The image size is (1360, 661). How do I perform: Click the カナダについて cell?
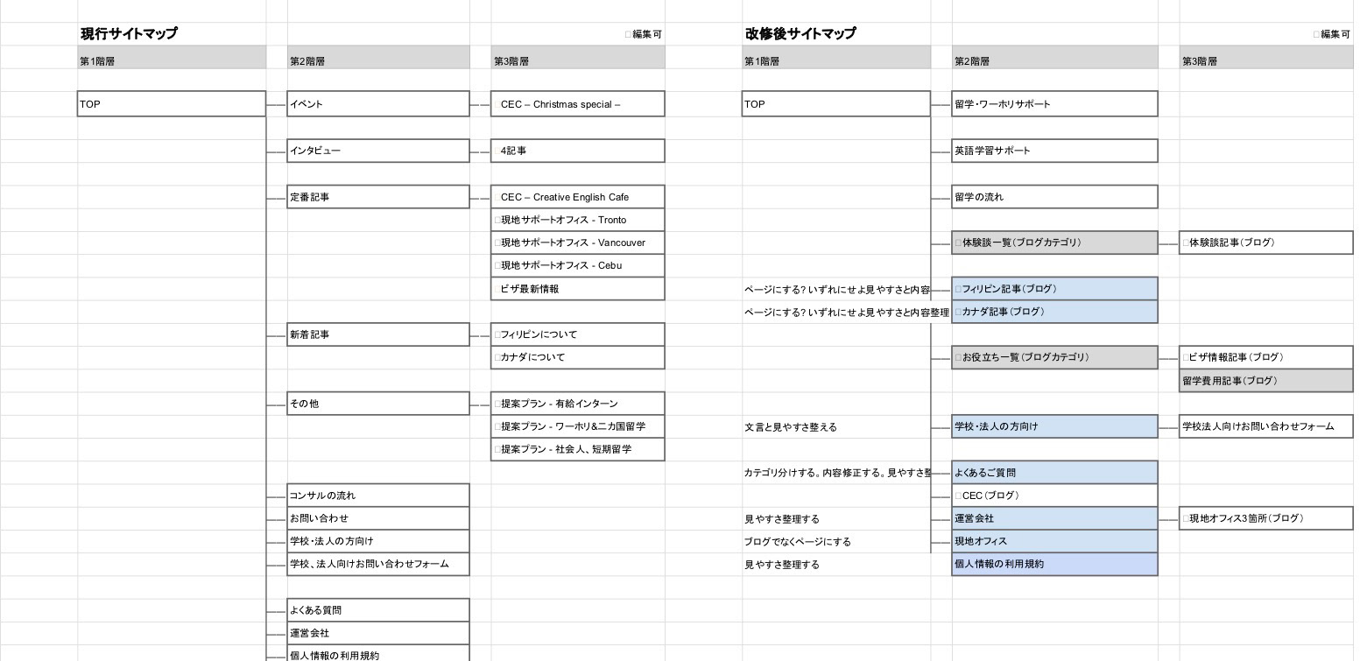[578, 357]
